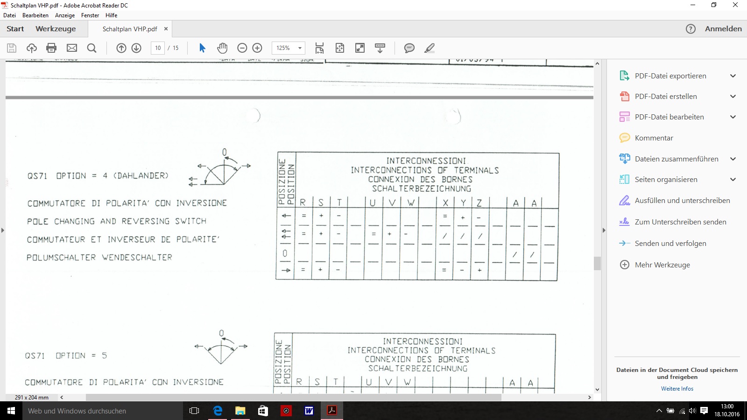Open Word from the taskbar
The width and height of the screenshot is (747, 420).
pyautogui.click(x=309, y=411)
